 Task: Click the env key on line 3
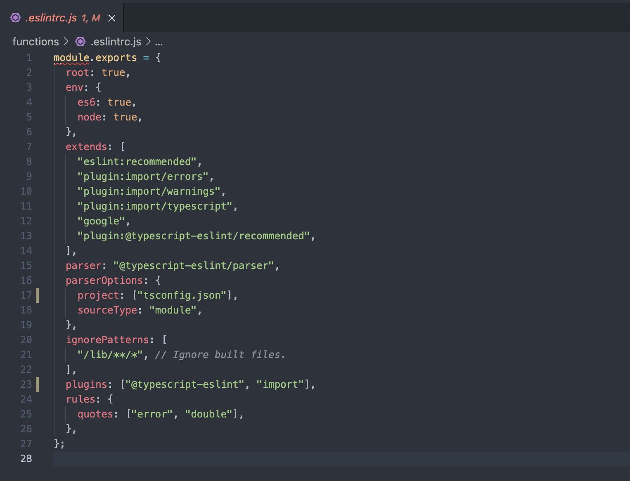[74, 87]
